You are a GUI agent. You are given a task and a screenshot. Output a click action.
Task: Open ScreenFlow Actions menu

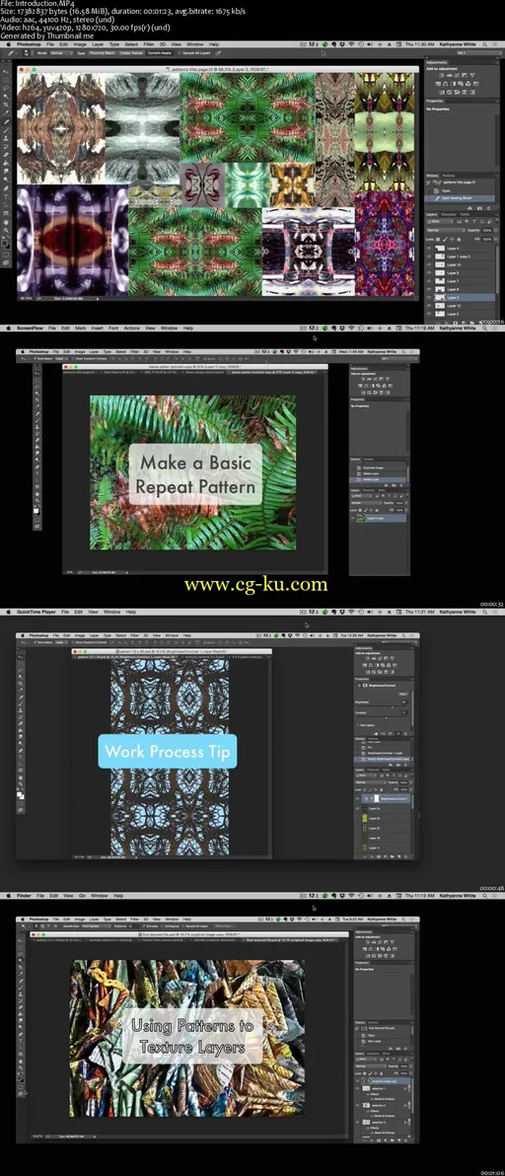coord(132,328)
